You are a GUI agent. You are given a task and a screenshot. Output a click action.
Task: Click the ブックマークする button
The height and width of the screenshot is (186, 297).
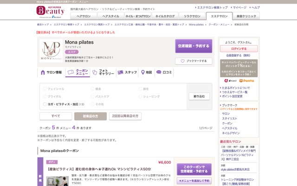coord(194,61)
